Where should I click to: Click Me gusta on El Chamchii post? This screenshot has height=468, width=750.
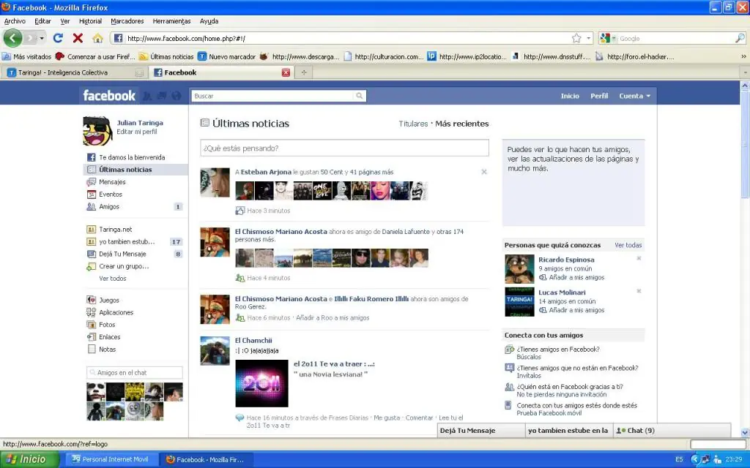[x=387, y=418]
